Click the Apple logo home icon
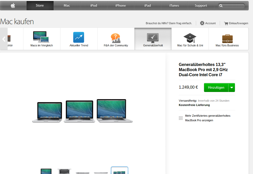 pos(13,6)
